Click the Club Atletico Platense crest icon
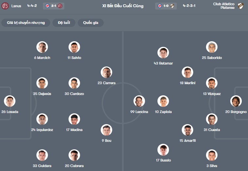This screenshot has height=171, width=248. tap(241, 6)
